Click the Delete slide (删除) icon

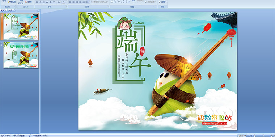pyautogui.click(x=29, y=2)
